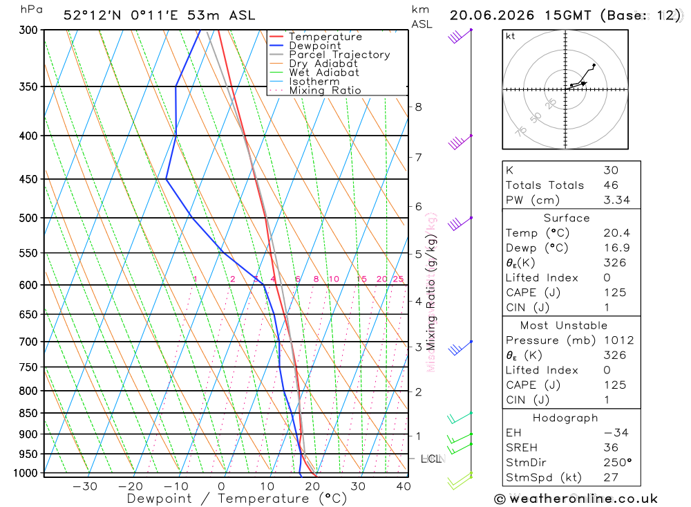Click the Mixing Ratio (g/kg) axis title
The image size is (691, 507).
[x=431, y=293]
